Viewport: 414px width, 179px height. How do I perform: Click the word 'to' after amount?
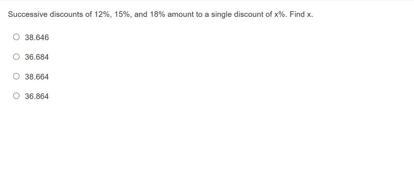199,14
